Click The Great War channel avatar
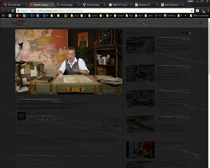210x168 pixels. 21,116
